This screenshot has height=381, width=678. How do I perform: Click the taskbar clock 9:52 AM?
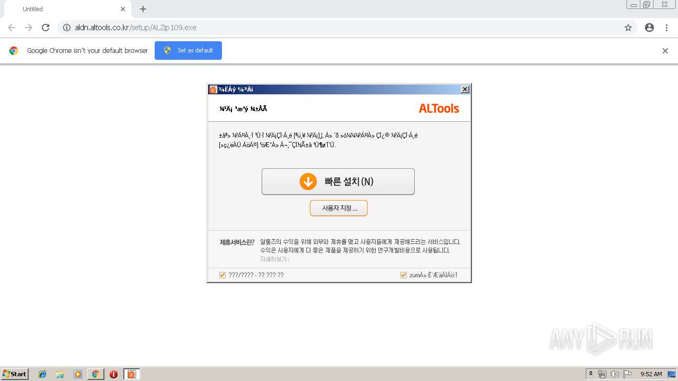[x=651, y=374]
